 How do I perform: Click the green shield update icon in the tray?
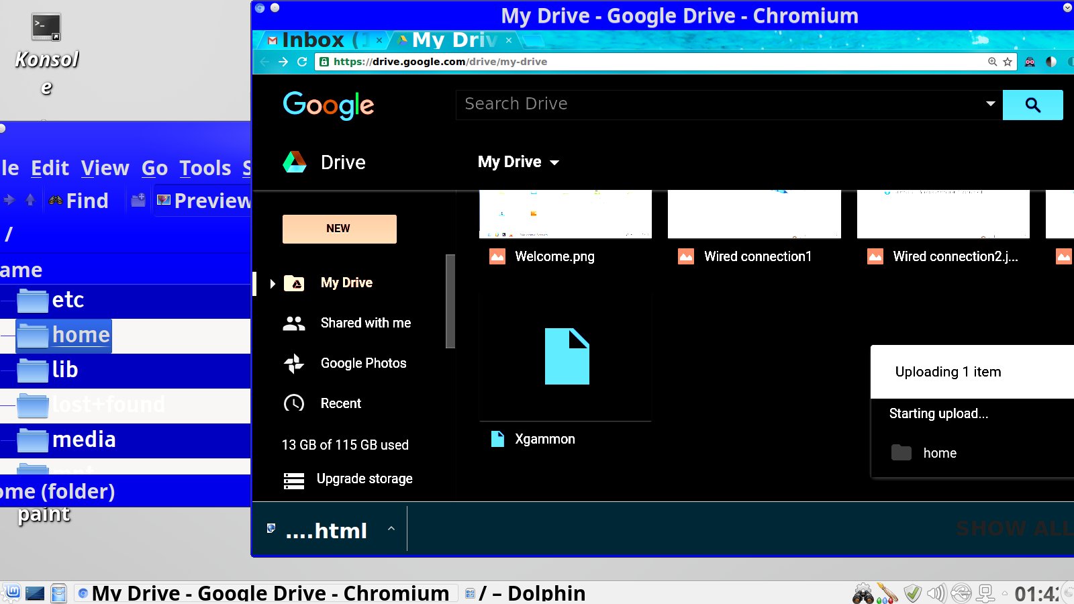tap(912, 593)
